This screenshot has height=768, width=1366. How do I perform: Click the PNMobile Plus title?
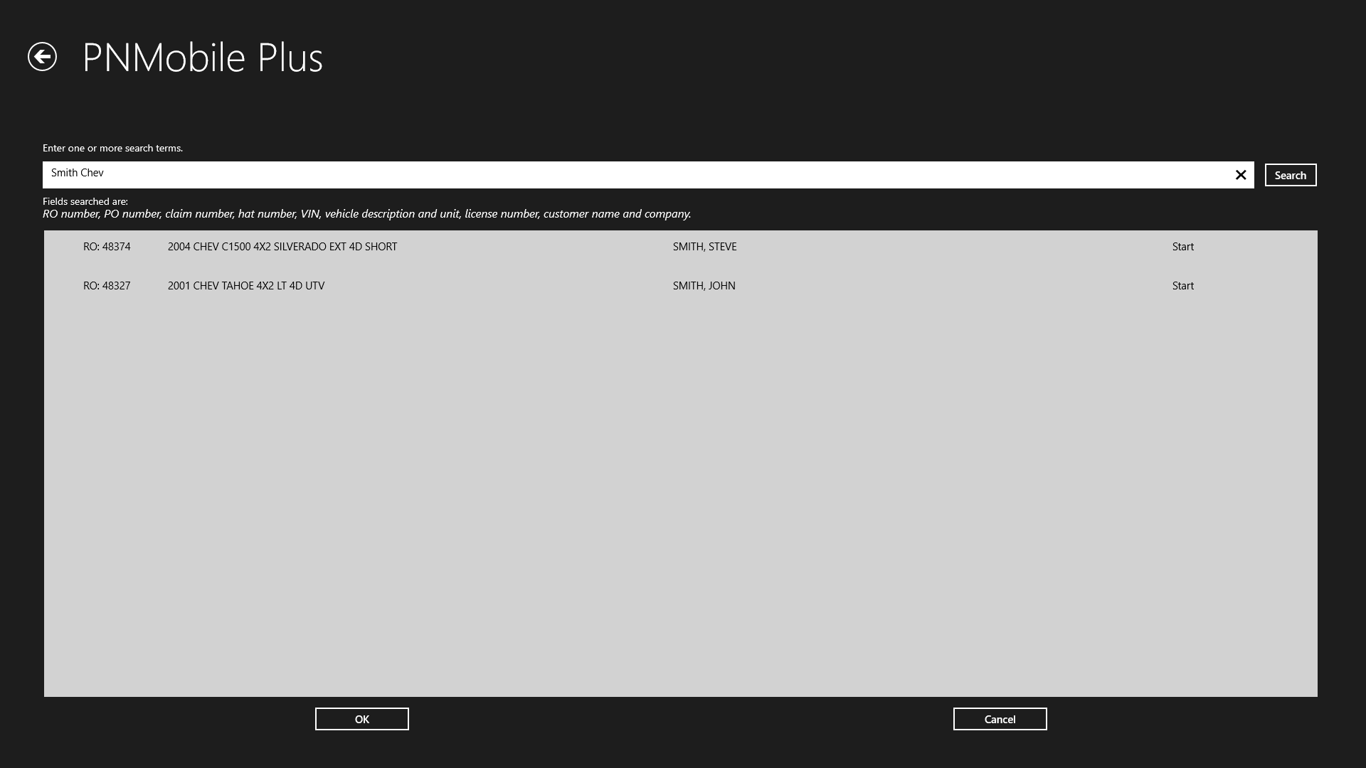203,58
